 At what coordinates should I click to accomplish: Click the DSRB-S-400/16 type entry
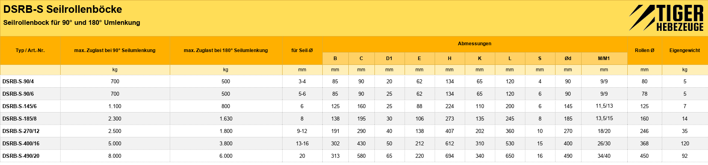[21, 143]
